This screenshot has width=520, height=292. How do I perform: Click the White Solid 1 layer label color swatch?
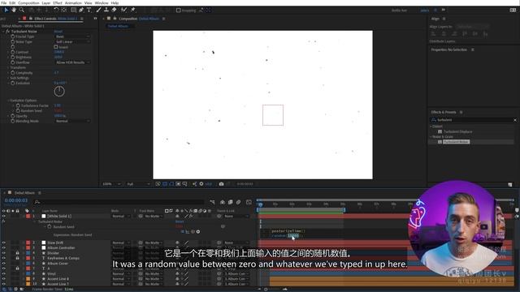click(x=28, y=217)
